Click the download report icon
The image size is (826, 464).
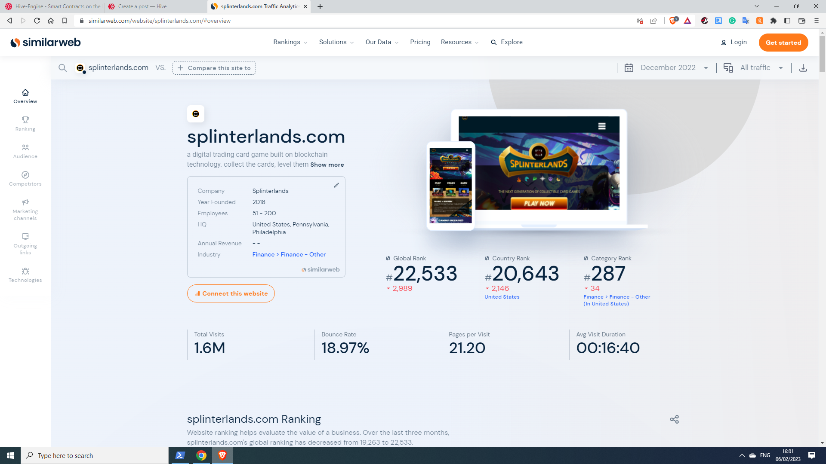click(803, 68)
